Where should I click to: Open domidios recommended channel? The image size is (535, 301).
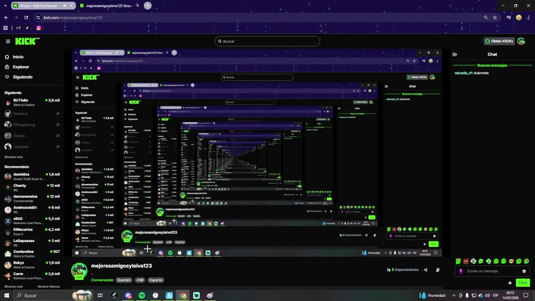tap(32, 176)
